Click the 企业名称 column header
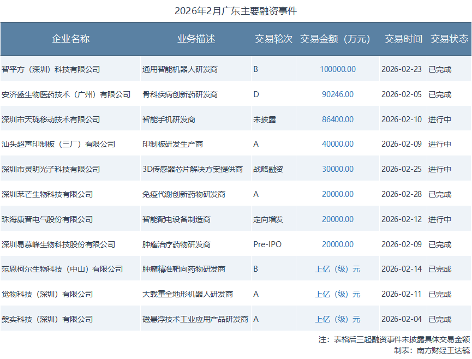 pos(70,39)
